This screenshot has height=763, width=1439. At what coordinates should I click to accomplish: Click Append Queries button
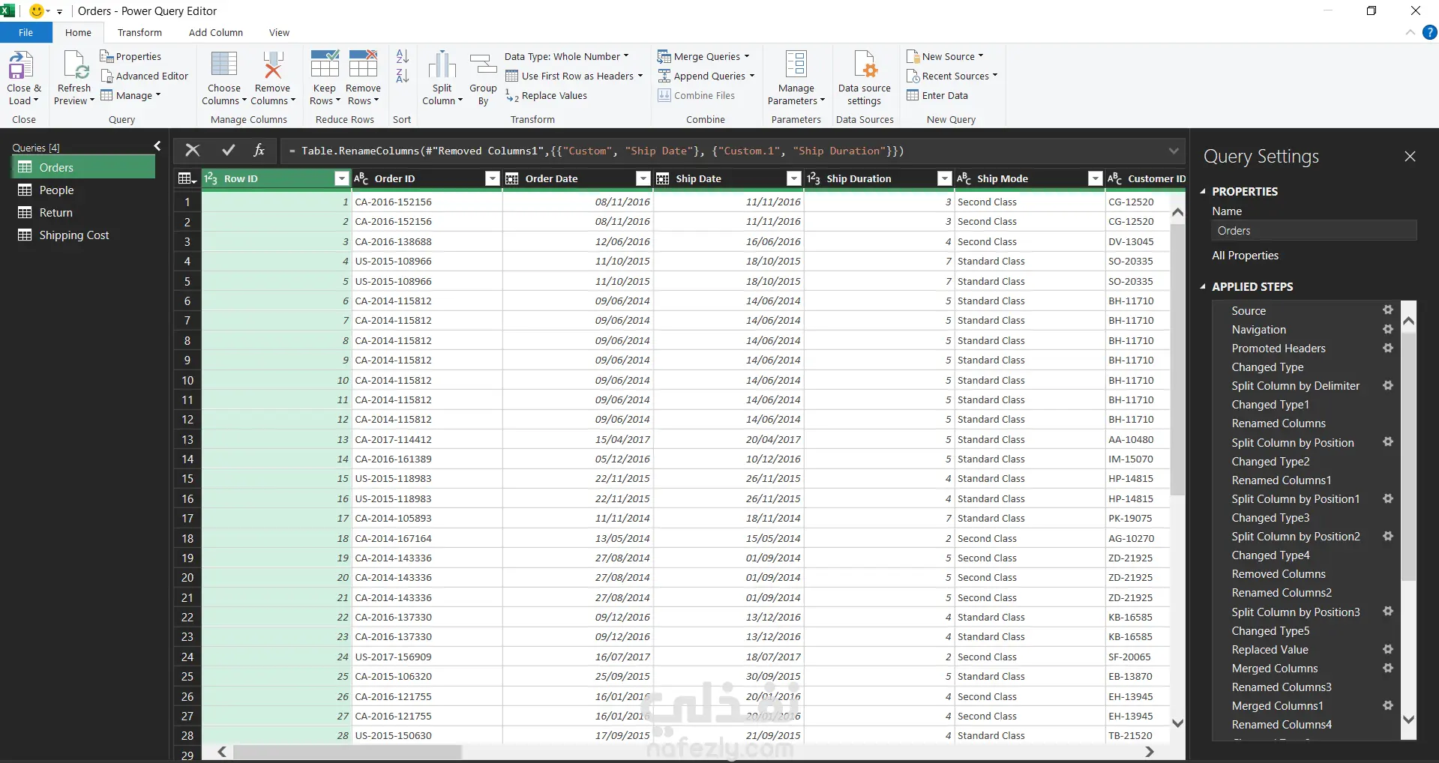(706, 76)
